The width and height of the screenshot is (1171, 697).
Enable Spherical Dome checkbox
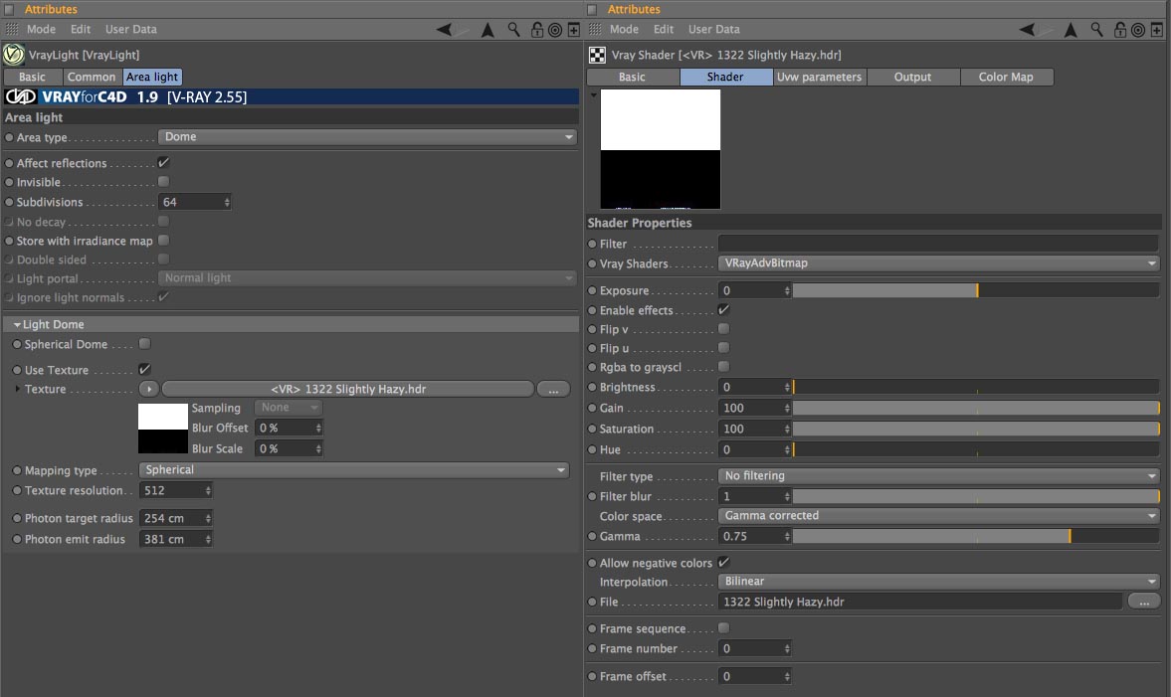(145, 343)
